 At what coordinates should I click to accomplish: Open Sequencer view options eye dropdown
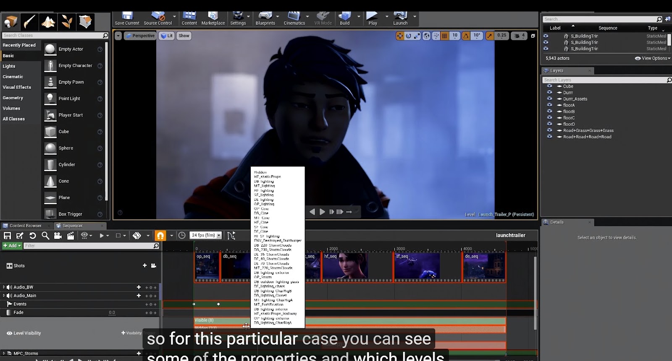coord(86,236)
